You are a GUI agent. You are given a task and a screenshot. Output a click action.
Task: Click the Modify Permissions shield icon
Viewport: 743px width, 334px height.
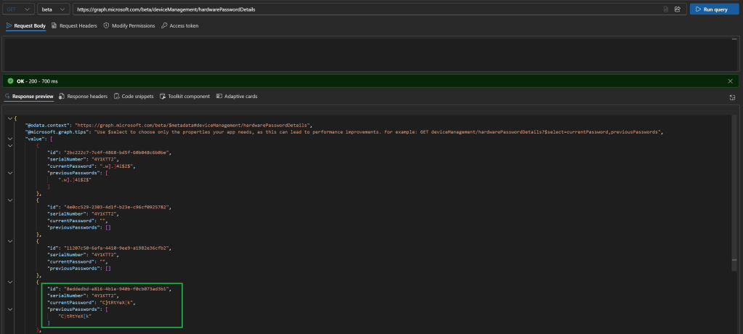pyautogui.click(x=106, y=25)
